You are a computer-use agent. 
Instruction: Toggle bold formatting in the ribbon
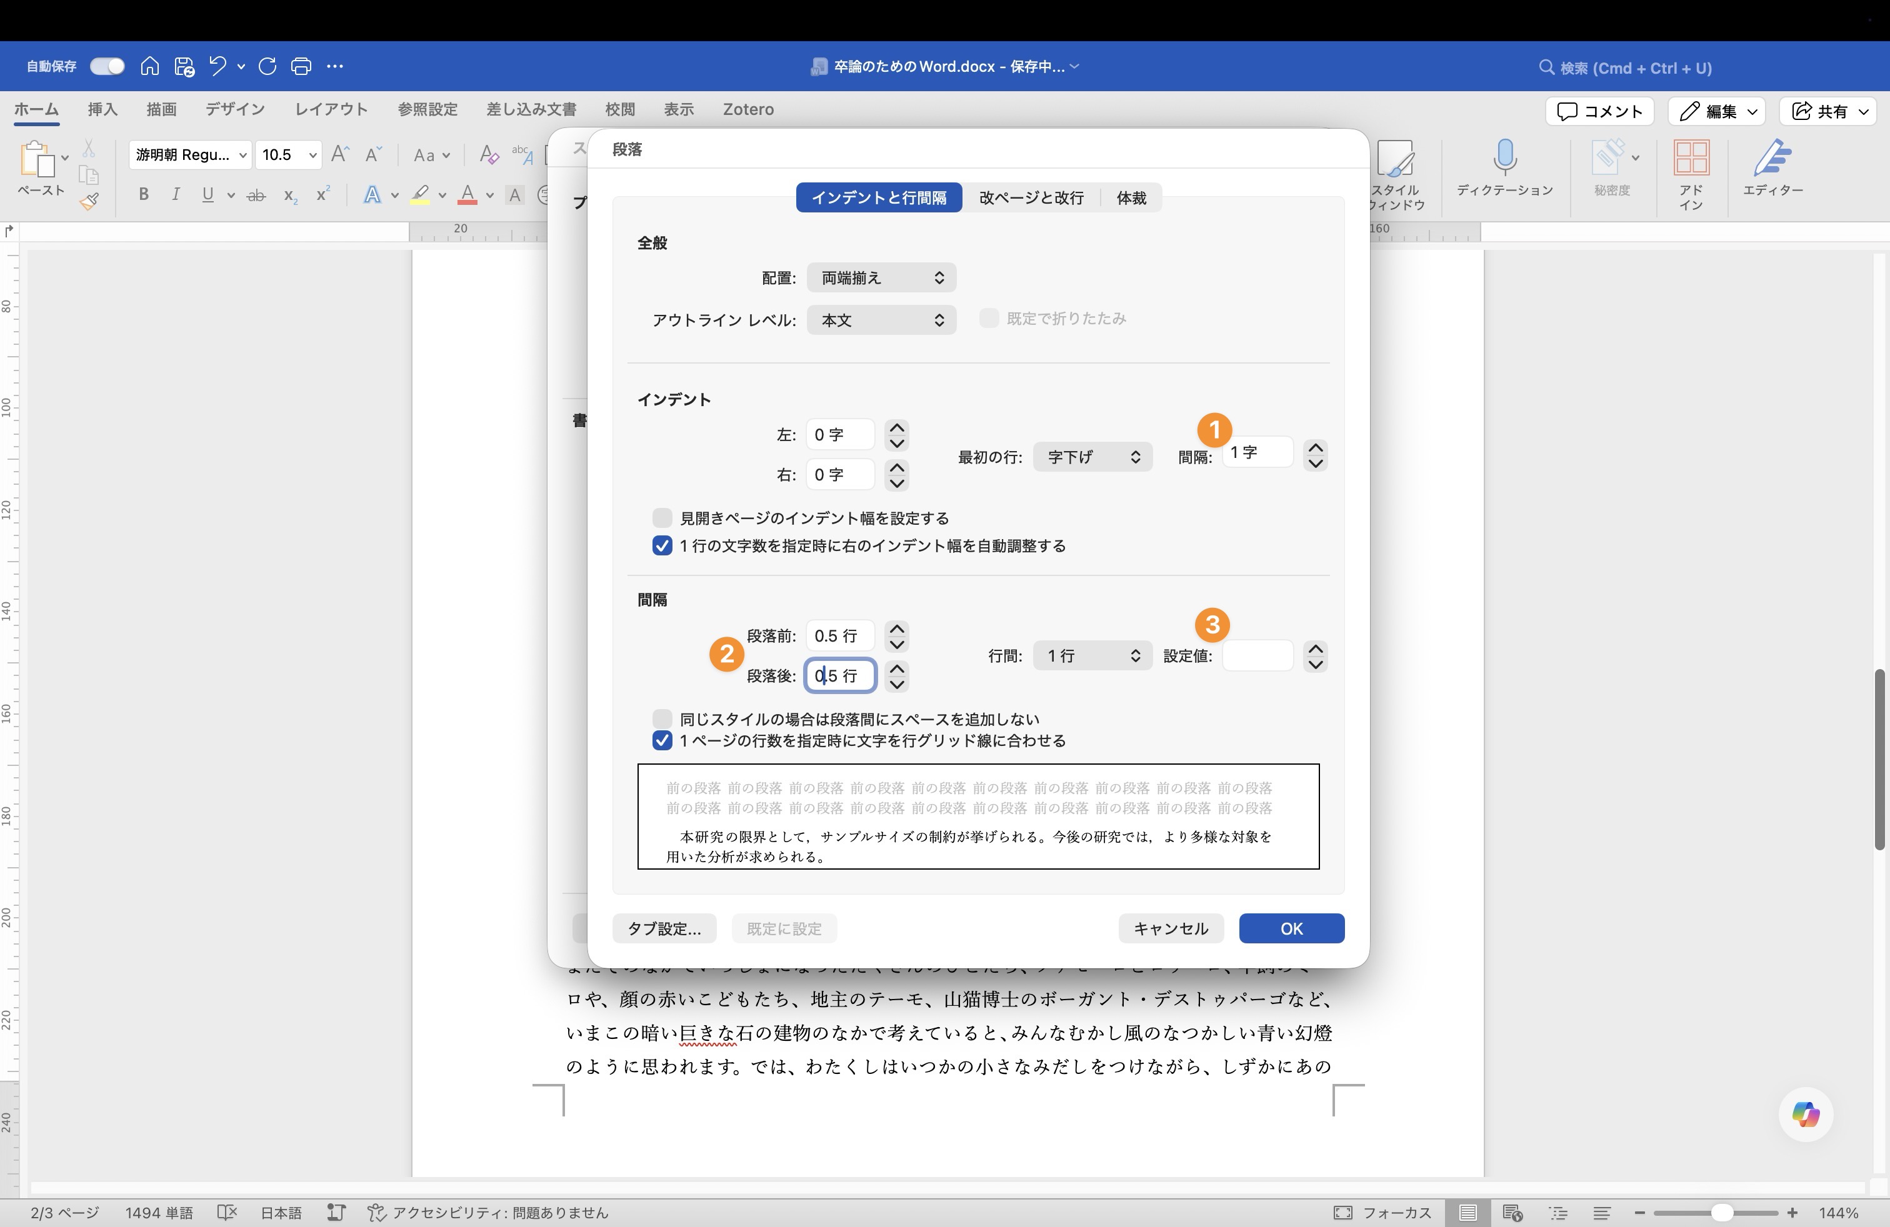point(143,194)
